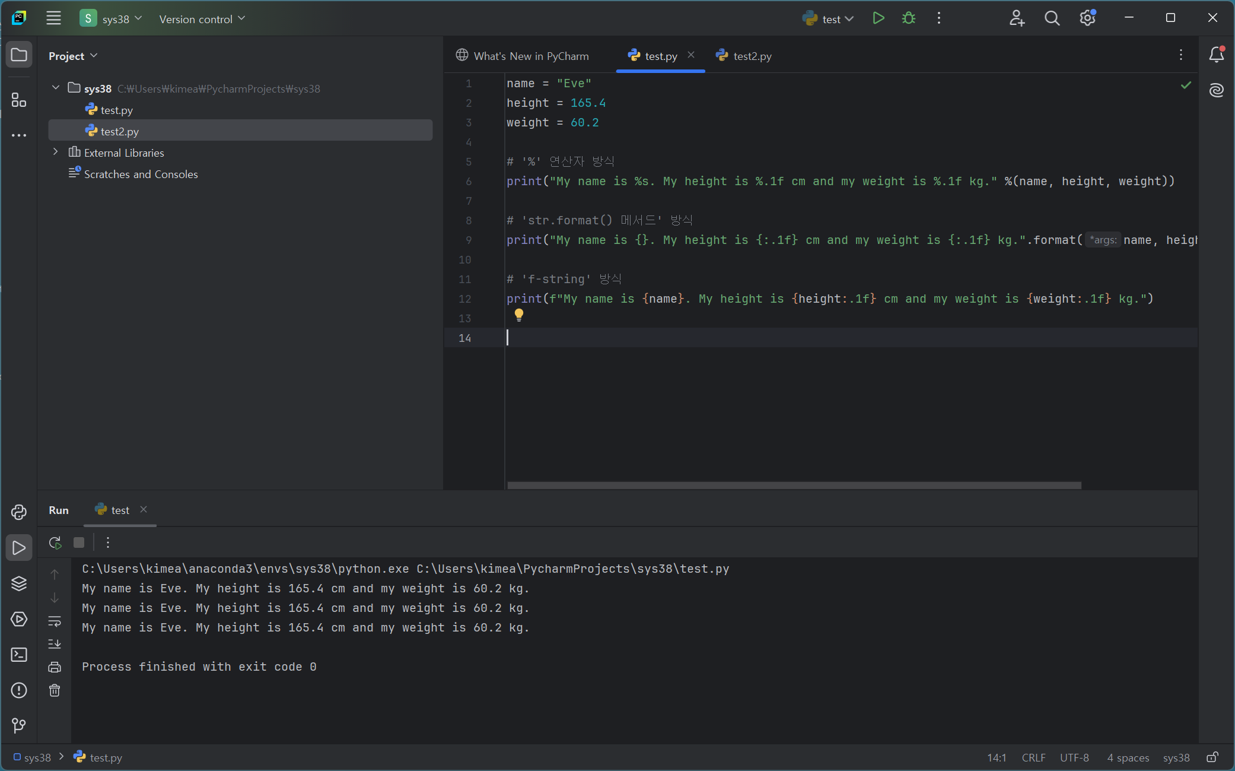Open the Version control dropdown
The width and height of the screenshot is (1235, 771).
click(202, 19)
